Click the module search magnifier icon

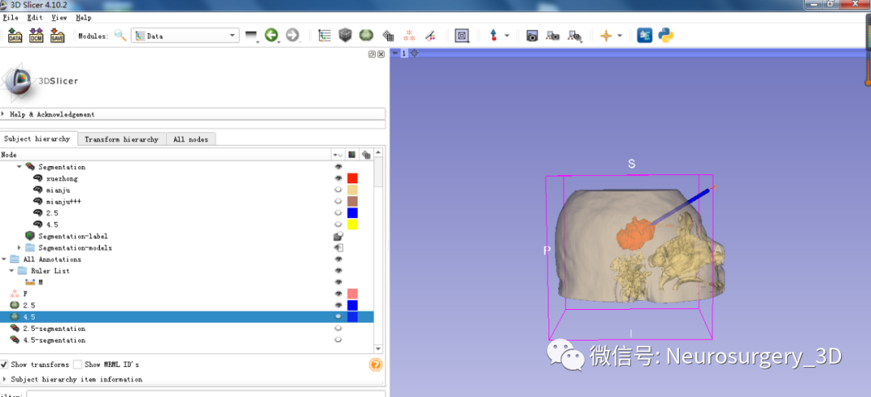click(120, 36)
